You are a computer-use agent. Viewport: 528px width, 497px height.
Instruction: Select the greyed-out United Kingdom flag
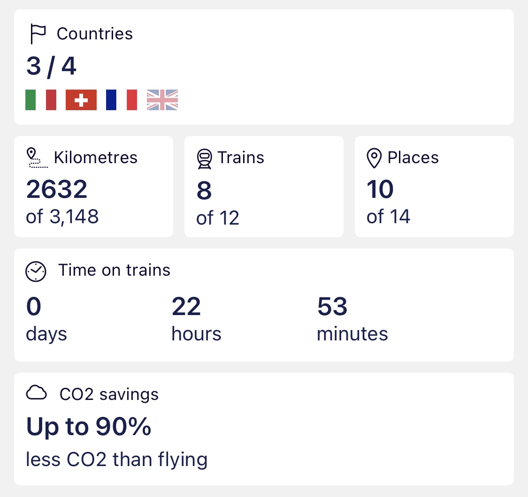pyautogui.click(x=162, y=100)
